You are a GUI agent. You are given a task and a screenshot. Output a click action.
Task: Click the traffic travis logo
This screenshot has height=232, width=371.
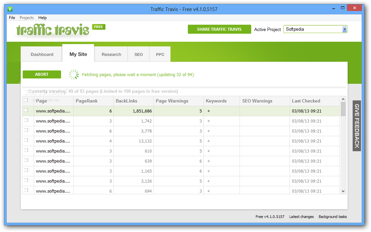tap(52, 30)
